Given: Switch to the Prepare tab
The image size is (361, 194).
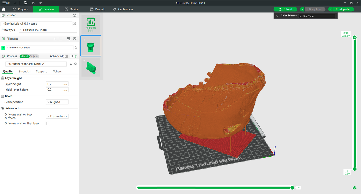Looking at the screenshot, I should (x=21, y=9).
